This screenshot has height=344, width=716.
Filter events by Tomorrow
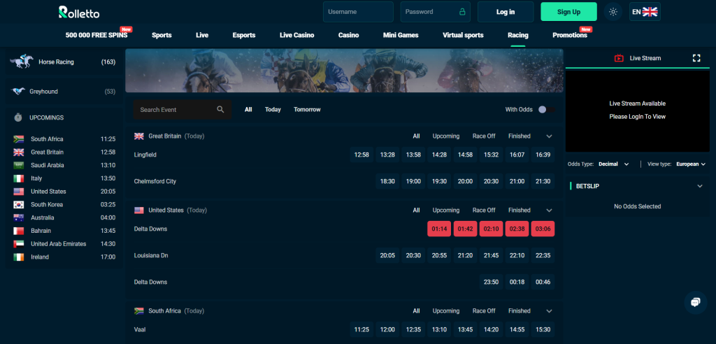point(307,110)
